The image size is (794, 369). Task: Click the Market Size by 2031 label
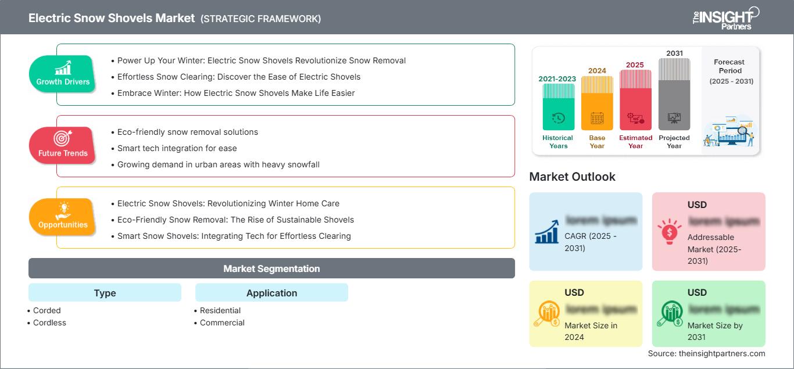click(715, 331)
